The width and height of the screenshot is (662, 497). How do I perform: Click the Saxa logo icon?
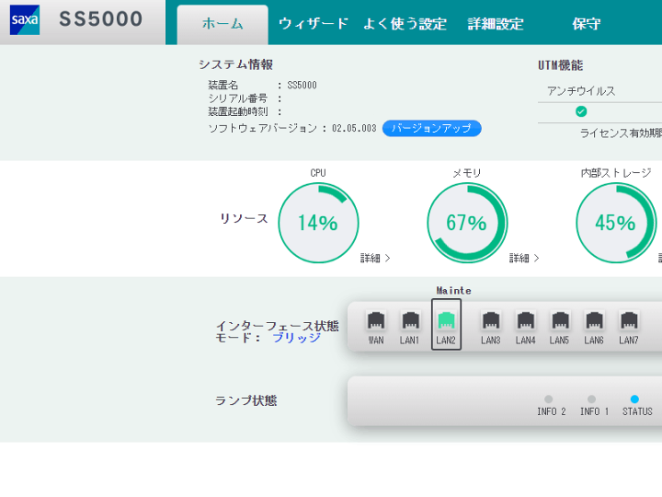[25, 19]
